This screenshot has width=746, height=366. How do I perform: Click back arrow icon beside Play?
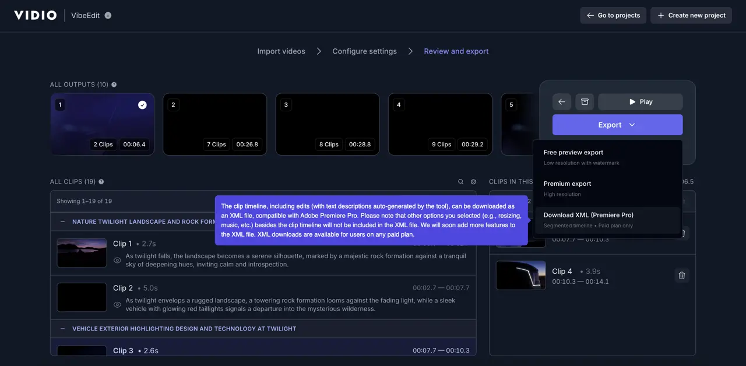point(562,101)
